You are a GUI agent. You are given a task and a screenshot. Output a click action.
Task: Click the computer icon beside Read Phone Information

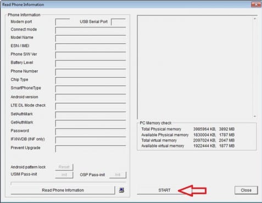121,190
